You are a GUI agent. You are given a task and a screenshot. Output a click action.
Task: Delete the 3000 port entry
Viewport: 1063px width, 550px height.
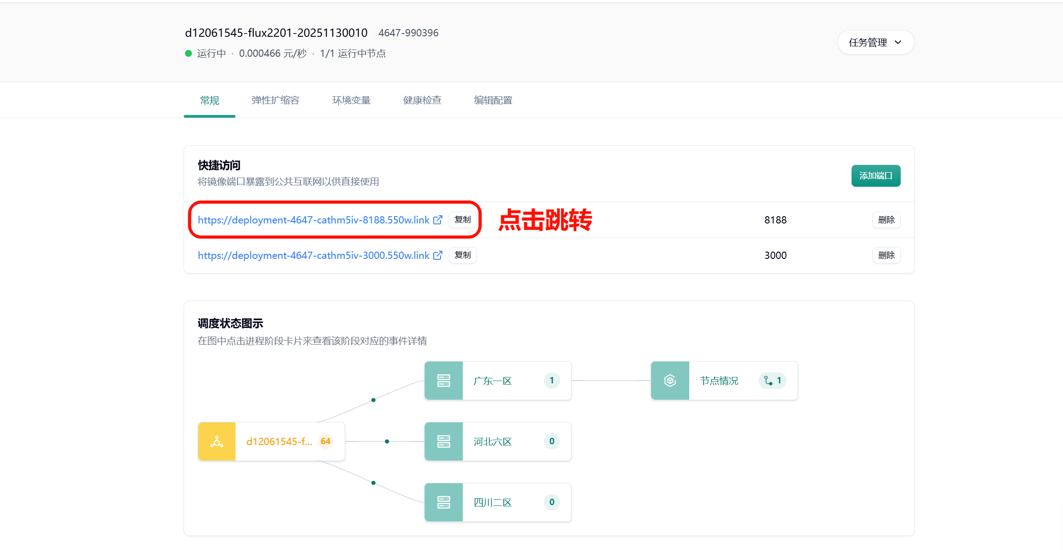tap(886, 255)
